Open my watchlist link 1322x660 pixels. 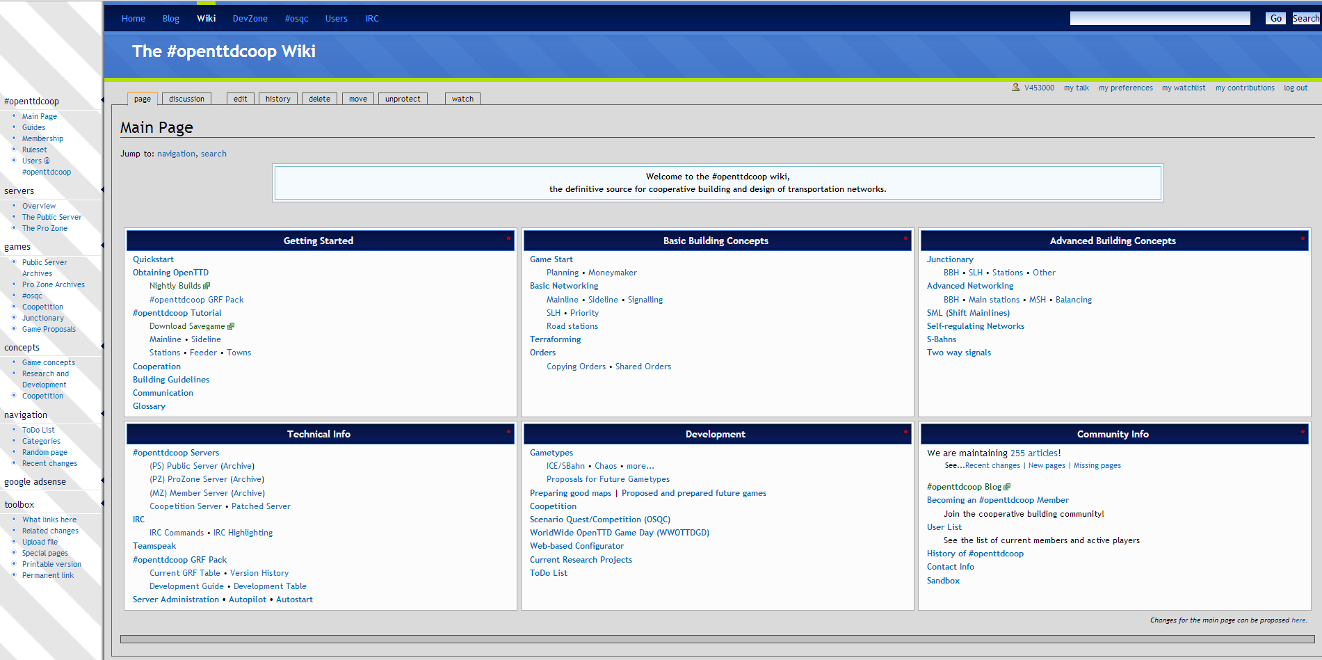[x=1184, y=88]
